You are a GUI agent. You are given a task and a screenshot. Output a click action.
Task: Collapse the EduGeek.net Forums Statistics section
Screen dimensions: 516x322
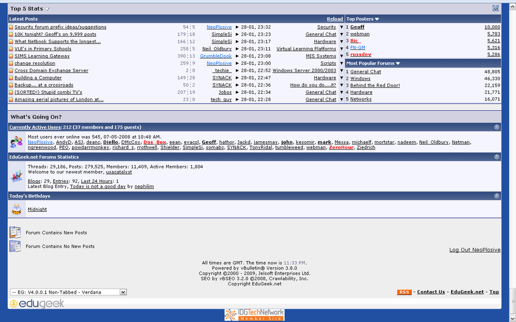click(496, 157)
